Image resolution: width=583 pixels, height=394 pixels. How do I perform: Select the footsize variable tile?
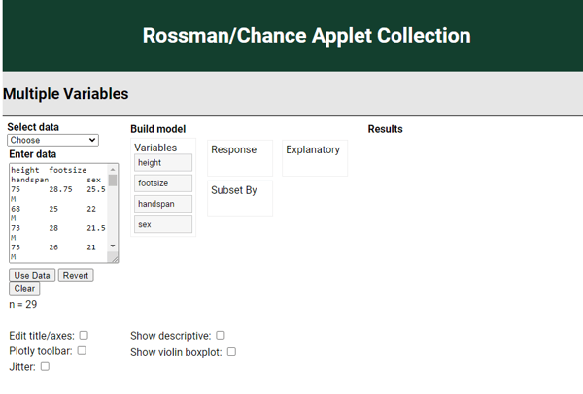coord(163,183)
